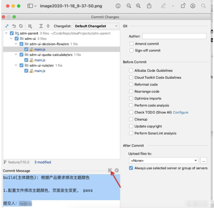Collapse sdm-ui-decision-flow/src node
Viewport: 214px width, 208px height.
(16, 44)
